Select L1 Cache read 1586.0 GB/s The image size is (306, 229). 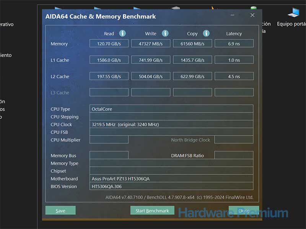point(109,60)
